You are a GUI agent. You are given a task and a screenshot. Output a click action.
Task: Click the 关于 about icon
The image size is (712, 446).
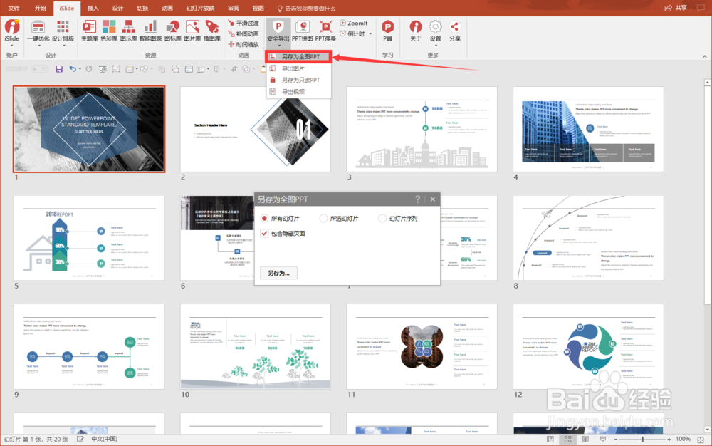(416, 31)
